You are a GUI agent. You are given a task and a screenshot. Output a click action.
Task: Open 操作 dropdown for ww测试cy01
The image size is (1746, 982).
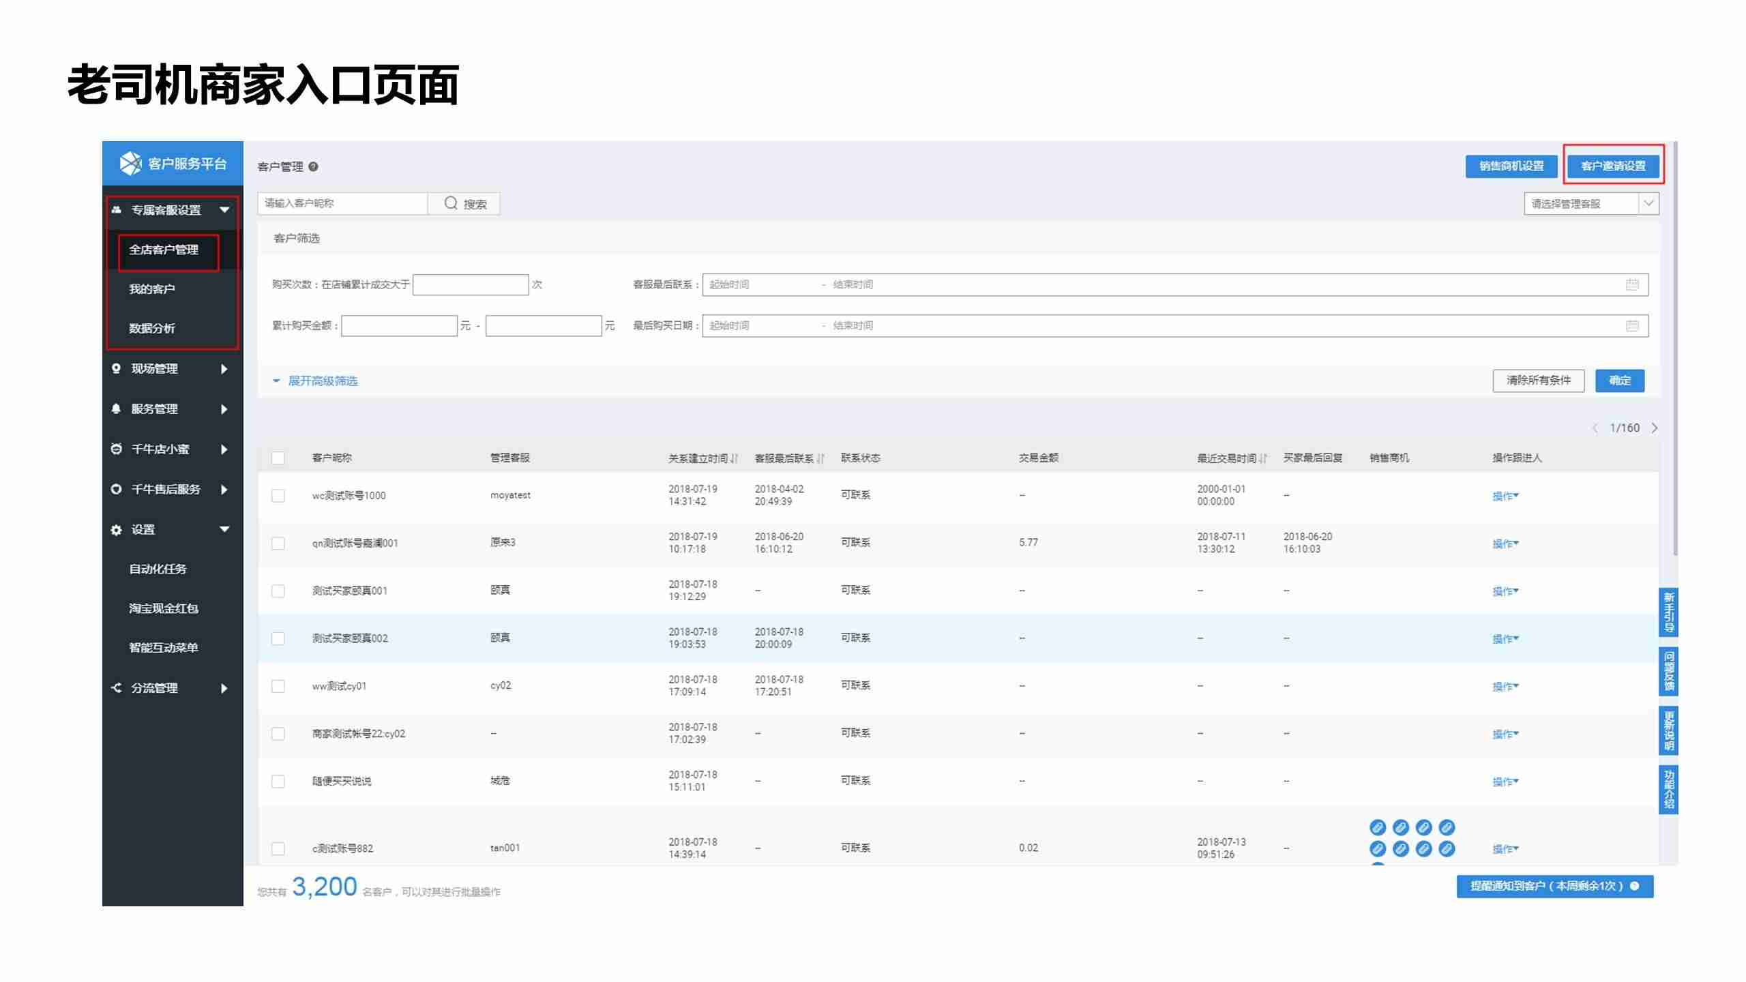click(1505, 687)
